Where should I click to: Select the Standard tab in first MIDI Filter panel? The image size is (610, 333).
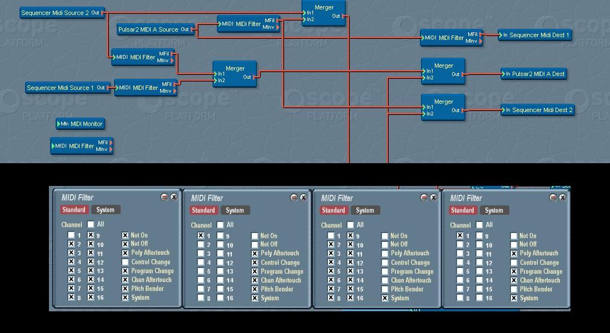(x=73, y=210)
